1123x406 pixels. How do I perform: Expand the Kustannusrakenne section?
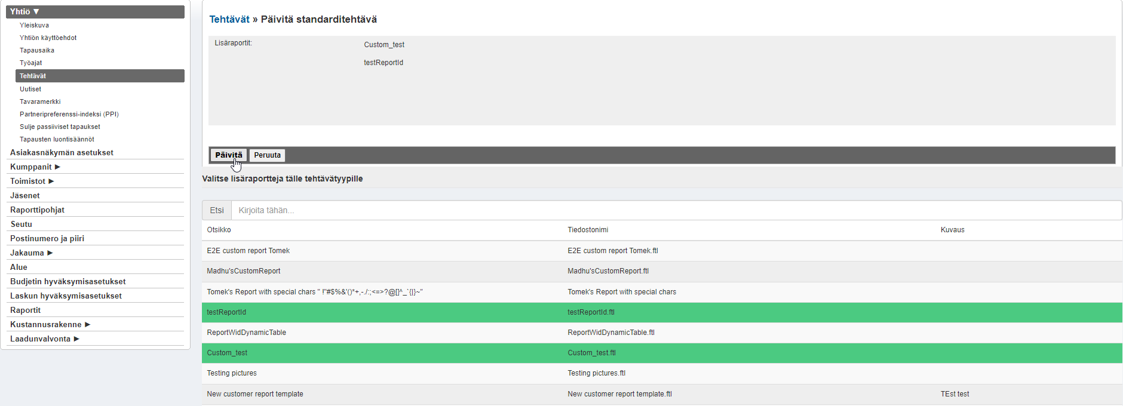pyautogui.click(x=50, y=324)
